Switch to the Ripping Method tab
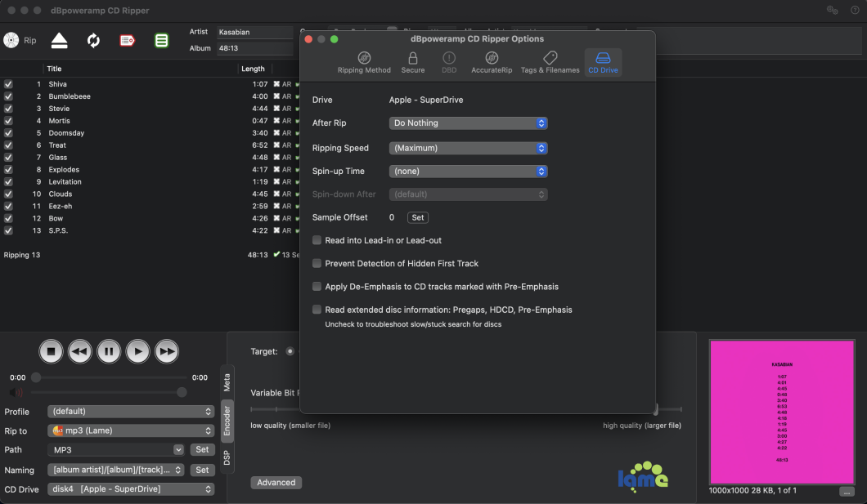 (x=364, y=63)
